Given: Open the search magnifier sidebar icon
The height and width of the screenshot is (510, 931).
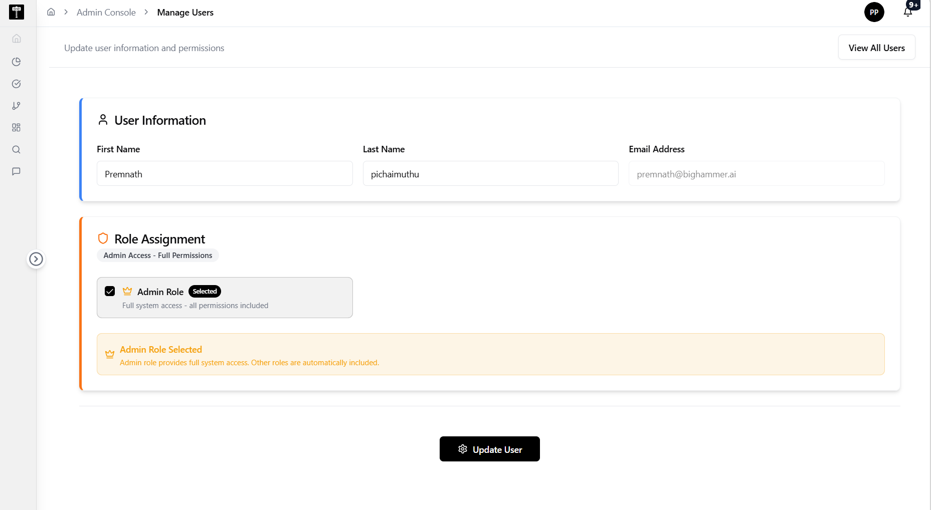Looking at the screenshot, I should coord(17,150).
